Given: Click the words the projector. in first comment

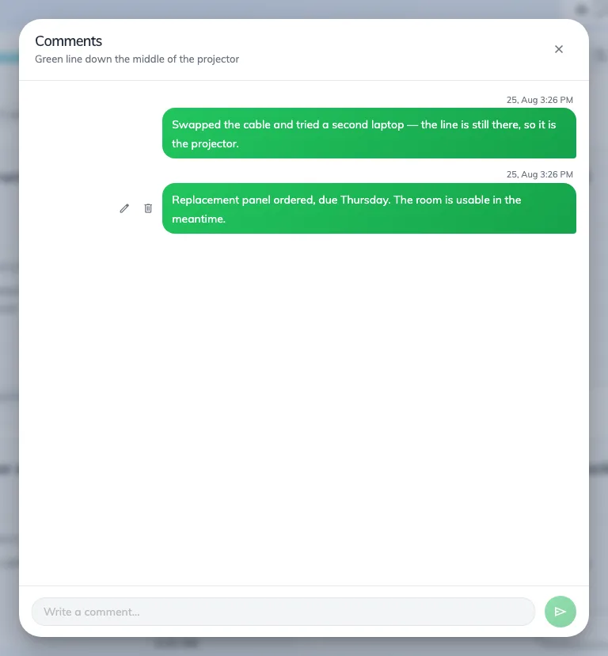Looking at the screenshot, I should tap(205, 144).
